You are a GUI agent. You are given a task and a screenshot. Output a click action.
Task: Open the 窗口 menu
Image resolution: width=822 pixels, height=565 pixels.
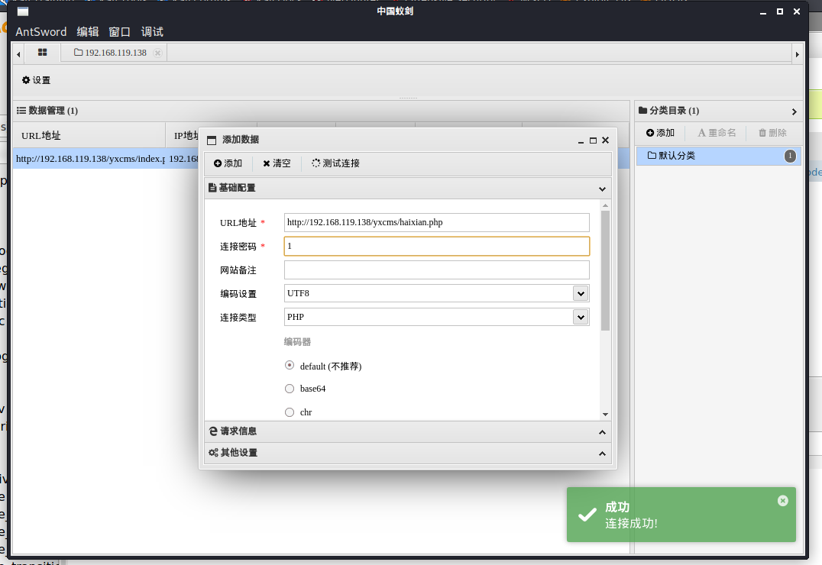coord(119,32)
